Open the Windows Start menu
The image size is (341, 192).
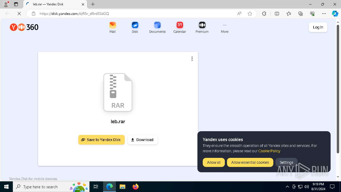click(6, 187)
